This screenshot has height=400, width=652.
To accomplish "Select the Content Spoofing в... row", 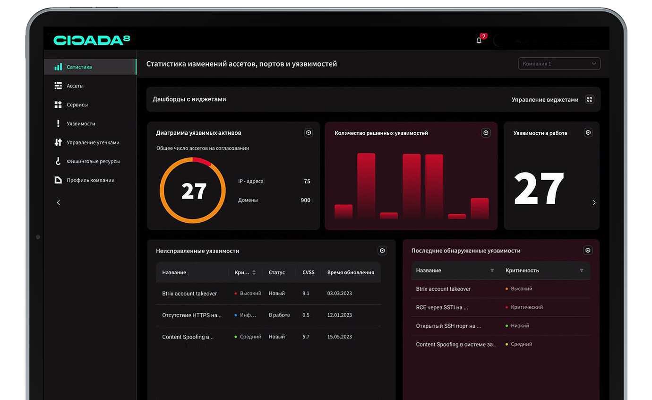I will (268, 337).
